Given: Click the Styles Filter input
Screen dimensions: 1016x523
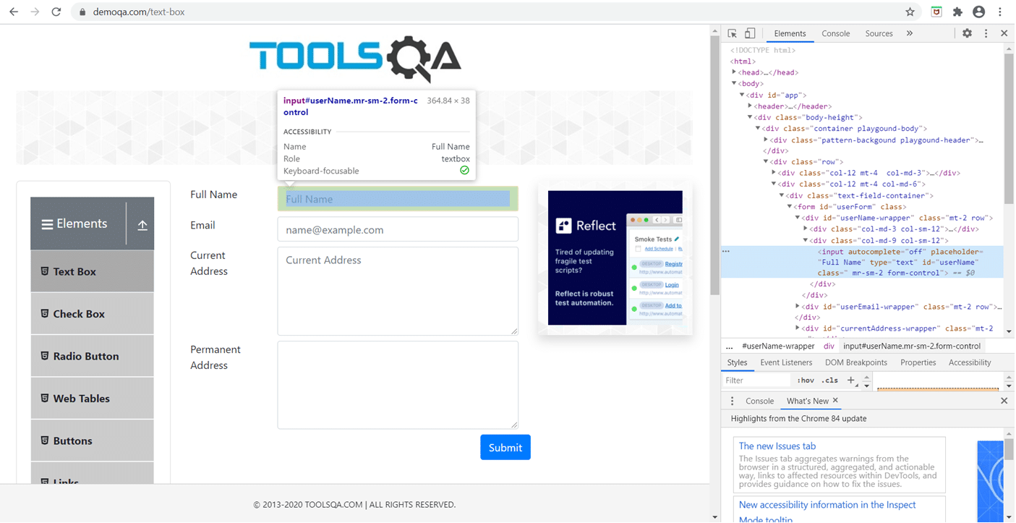Looking at the screenshot, I should click(x=756, y=380).
